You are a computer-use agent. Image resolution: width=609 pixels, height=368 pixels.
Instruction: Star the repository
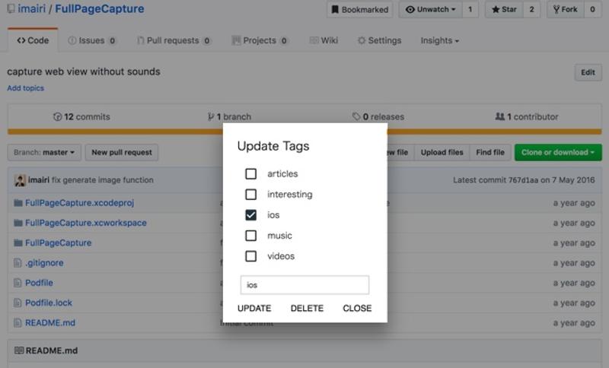[504, 9]
